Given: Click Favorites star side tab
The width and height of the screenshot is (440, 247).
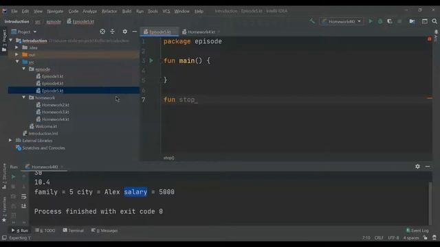Looking at the screenshot, I should 4,209.
